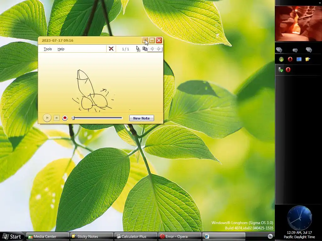Switch to the Internet Explorer taskbar button

(x=224, y=237)
